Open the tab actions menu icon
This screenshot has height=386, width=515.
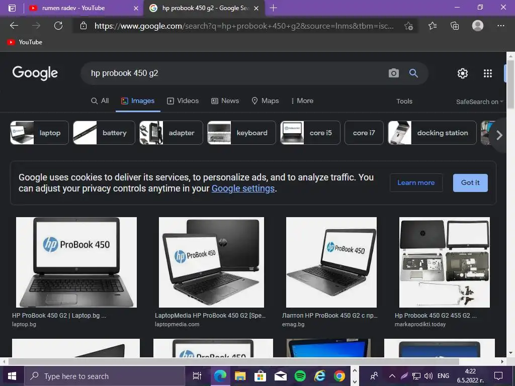(12, 8)
